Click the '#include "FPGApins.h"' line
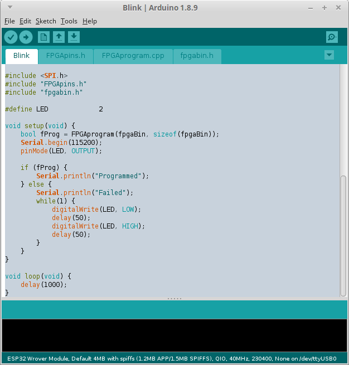Image resolution: width=349 pixels, height=365 pixels. click(x=46, y=84)
